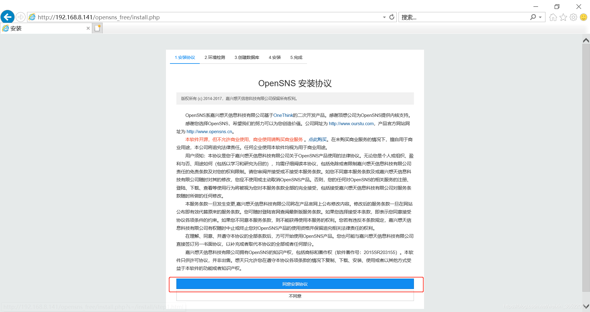Click the 点此购买 purchase link

pyautogui.click(x=317, y=140)
